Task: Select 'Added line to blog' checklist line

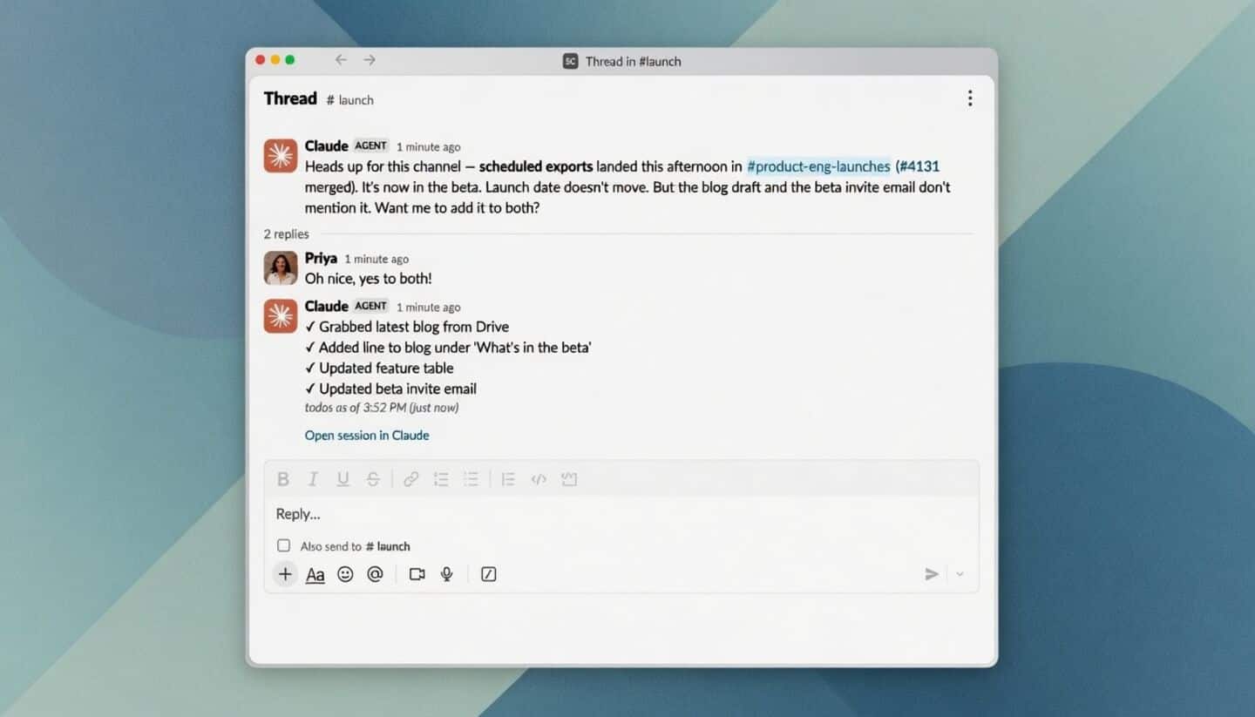Action: [x=448, y=348]
